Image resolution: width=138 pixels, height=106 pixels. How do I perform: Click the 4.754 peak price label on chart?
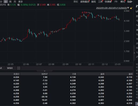[84, 12]
